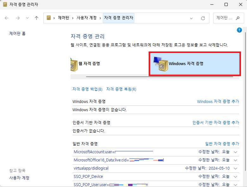The image size is (247, 187).
Task: Open address bar history dropdown
Action: click(191, 18)
